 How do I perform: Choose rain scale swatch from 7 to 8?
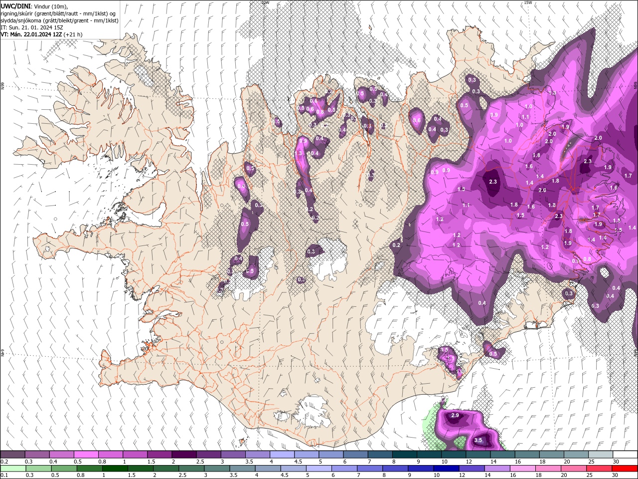(x=370, y=468)
